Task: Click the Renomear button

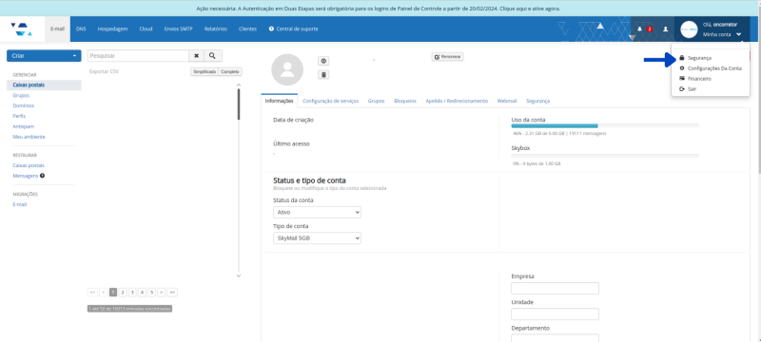Action: pyautogui.click(x=447, y=57)
